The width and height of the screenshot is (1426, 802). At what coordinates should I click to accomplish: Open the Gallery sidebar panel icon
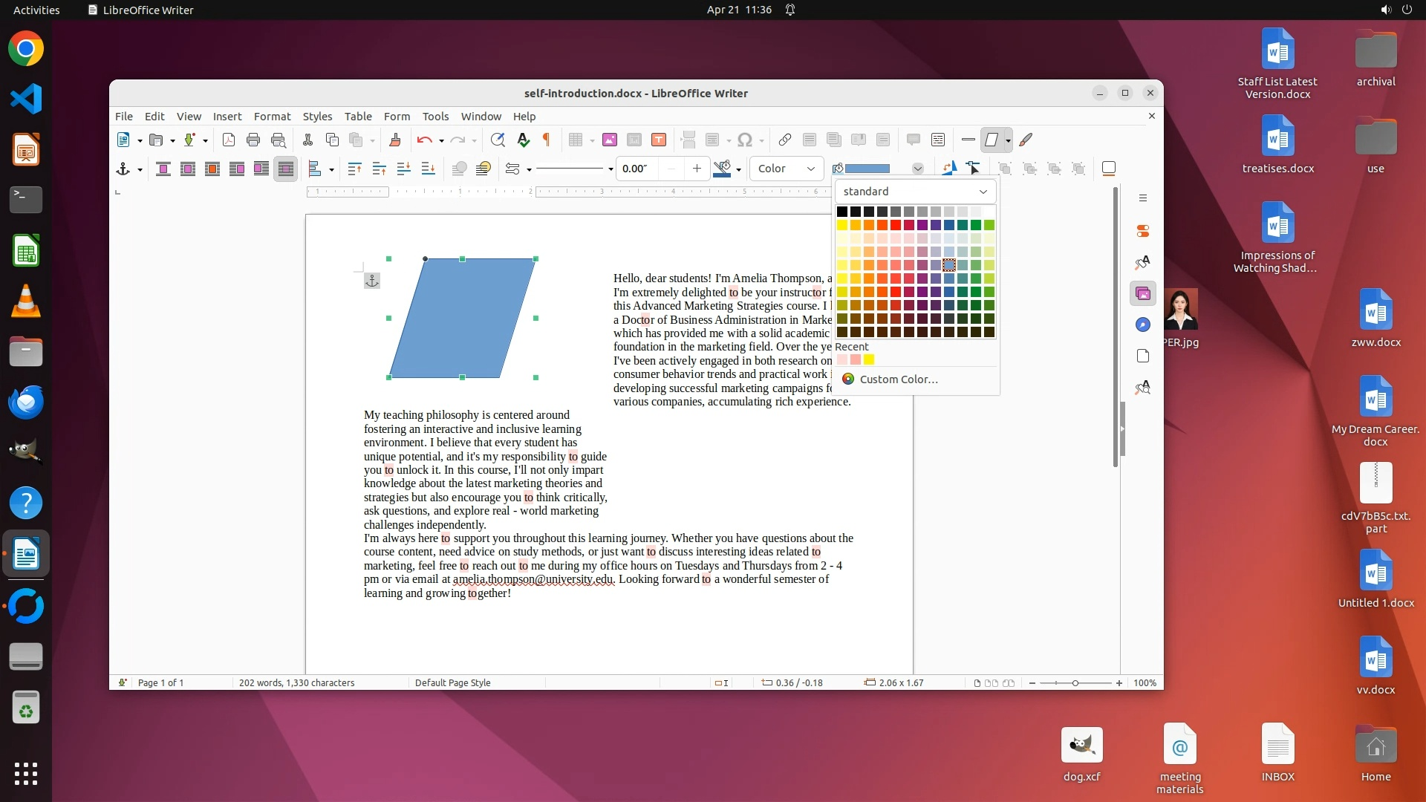pyautogui.click(x=1143, y=294)
